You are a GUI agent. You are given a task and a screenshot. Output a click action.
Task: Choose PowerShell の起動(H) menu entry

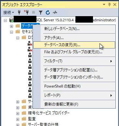[x=74, y=86]
